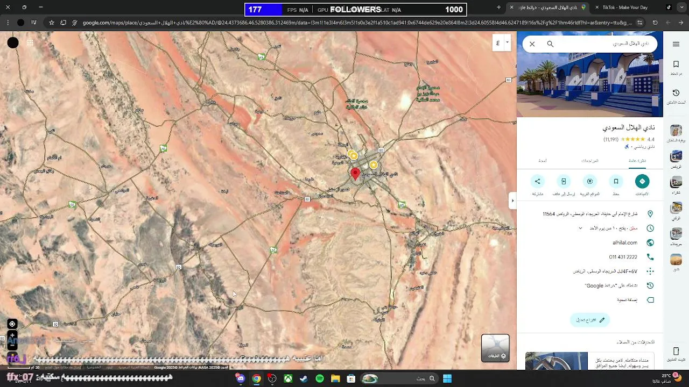689x387 pixels.
Task: Click the my location crosshair button
Action: coord(12,324)
